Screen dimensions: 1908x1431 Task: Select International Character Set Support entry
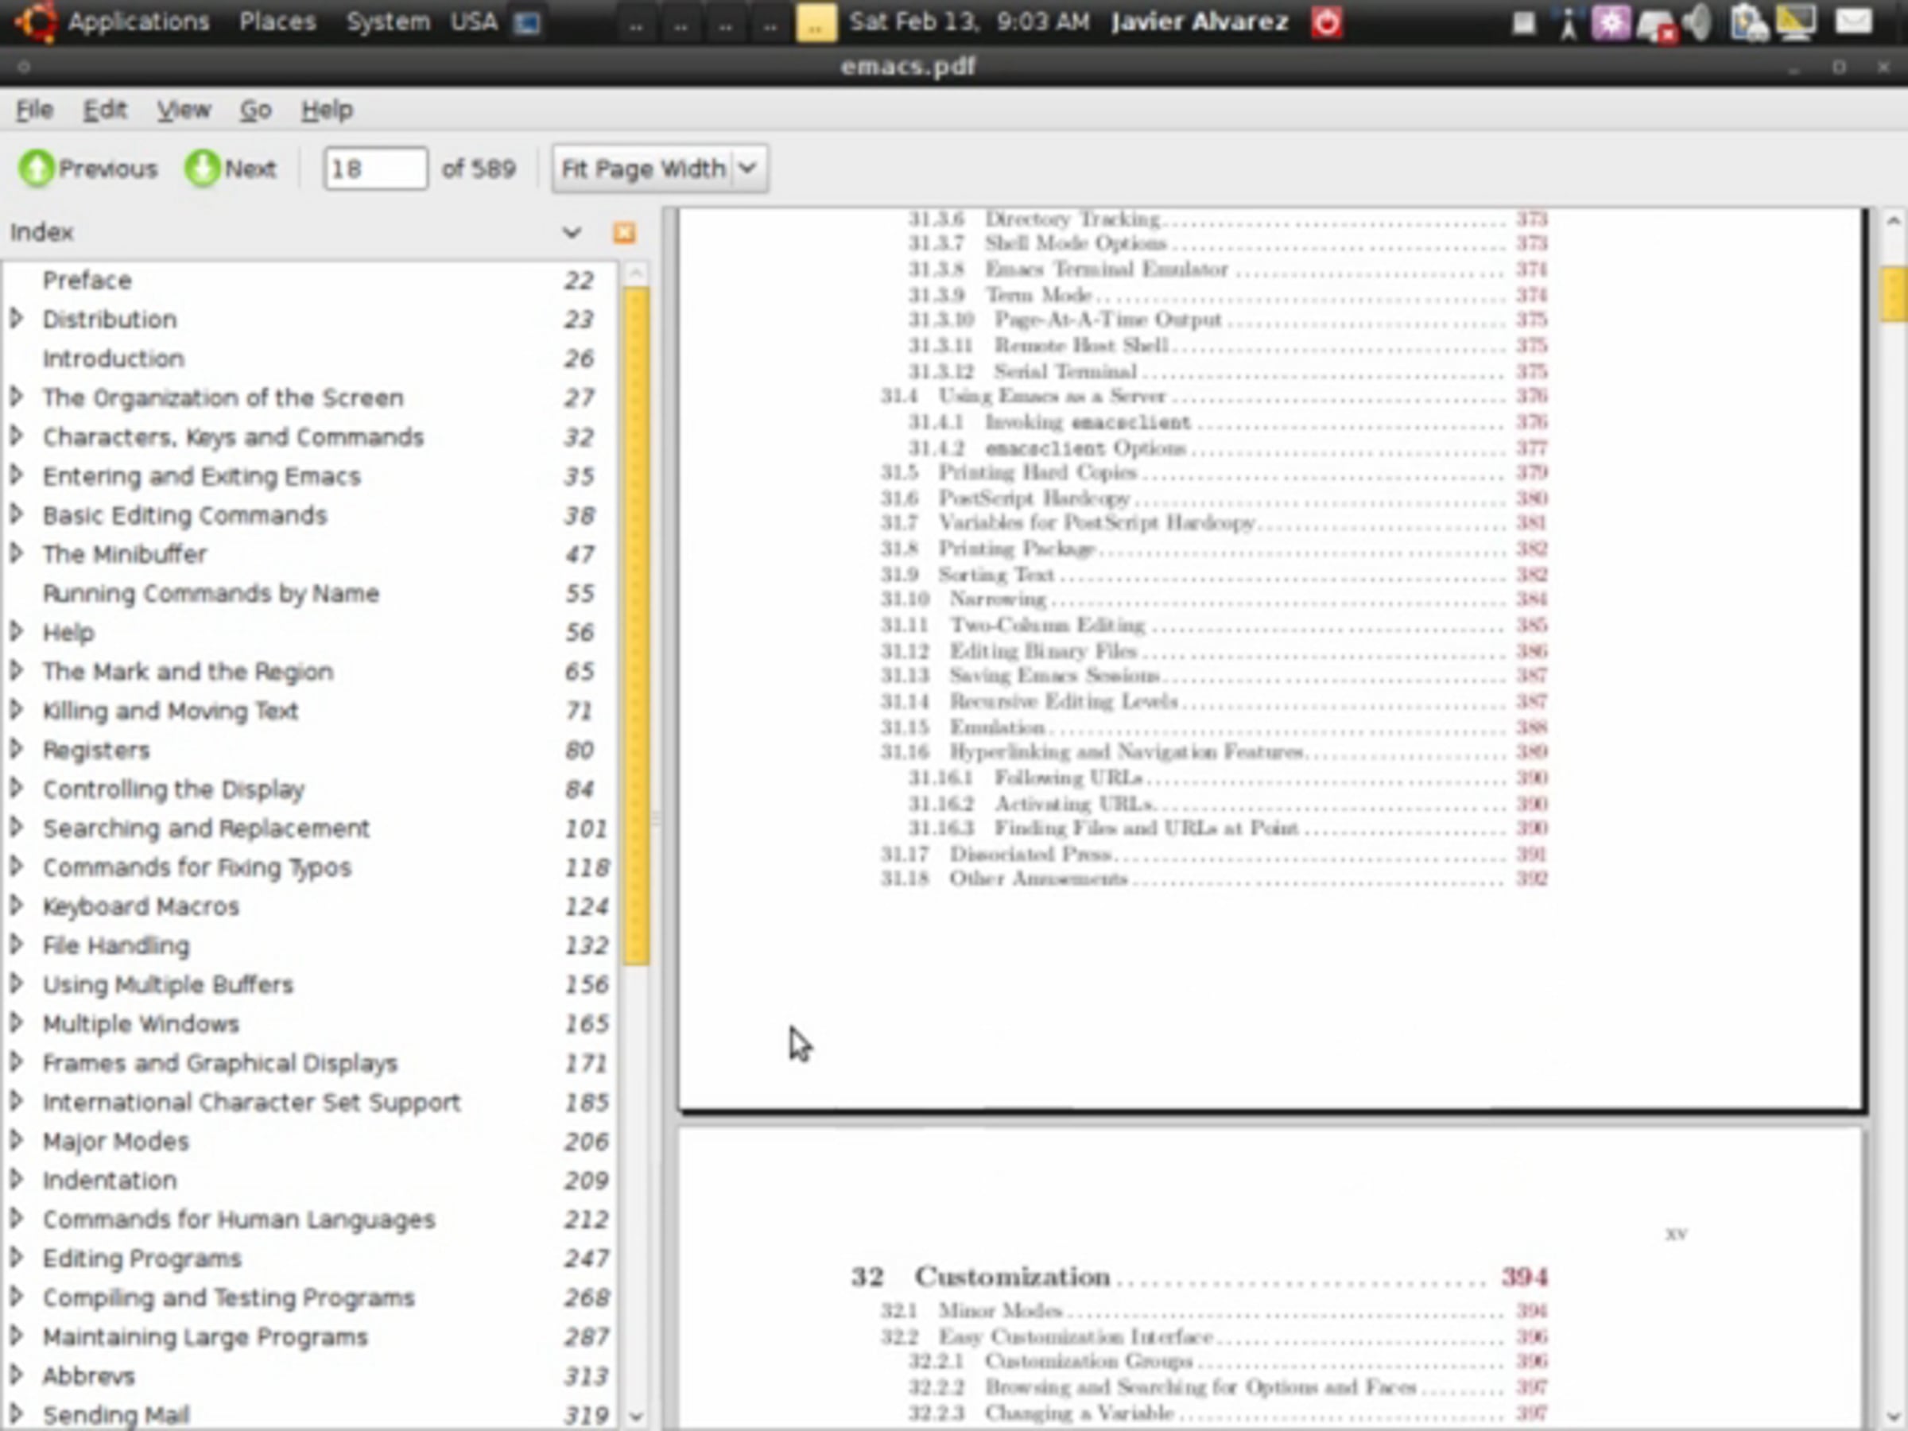pos(252,1102)
